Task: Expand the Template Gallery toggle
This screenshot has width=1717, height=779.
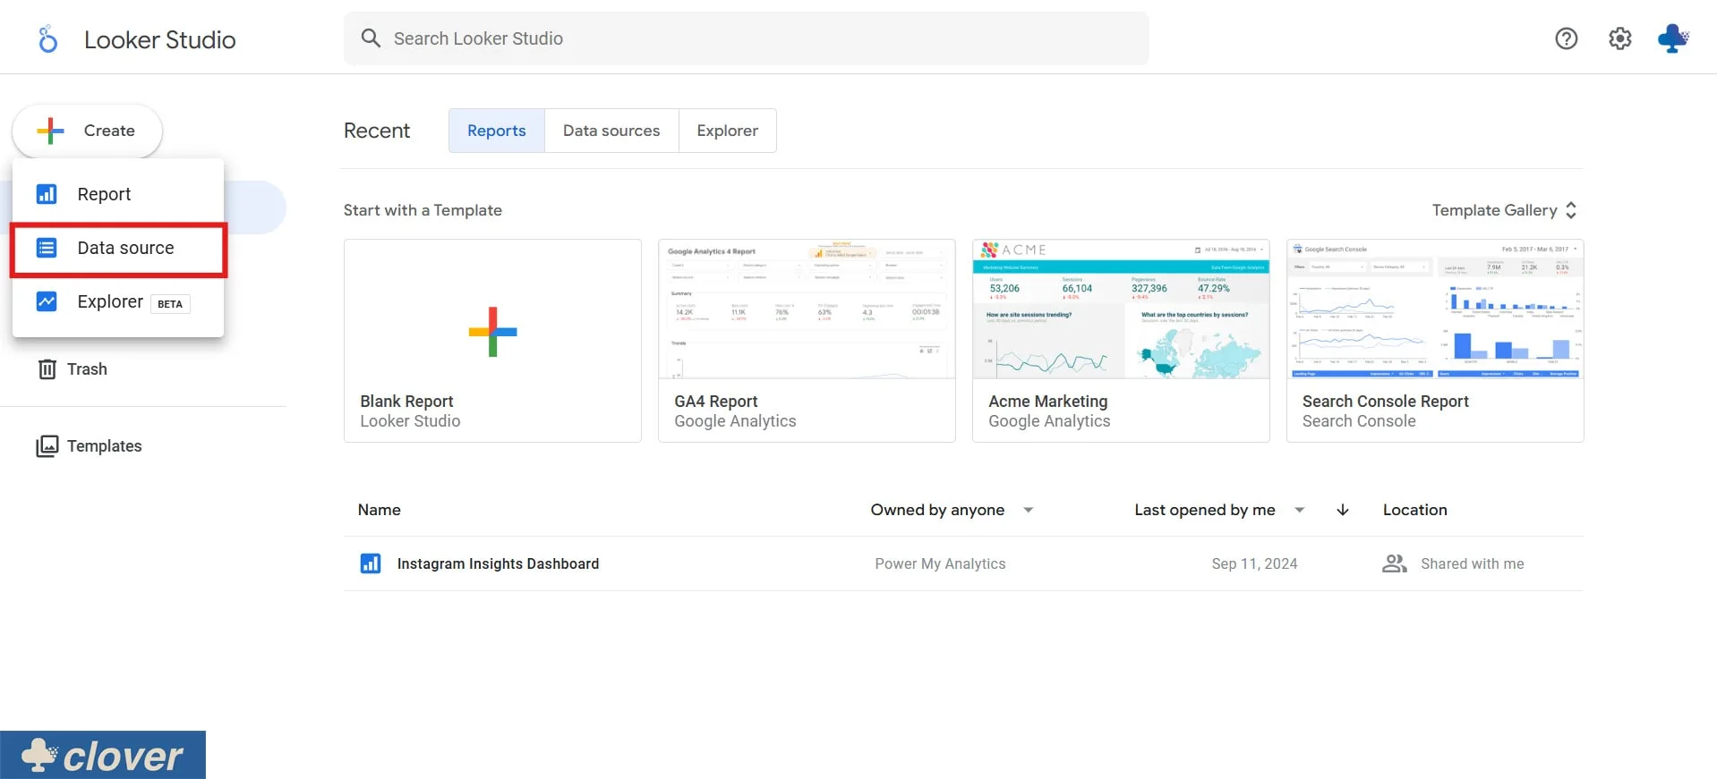Action: [1504, 210]
